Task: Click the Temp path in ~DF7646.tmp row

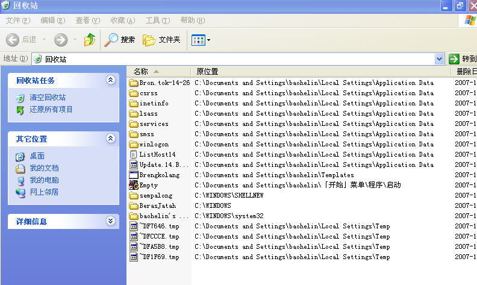Action: click(x=292, y=226)
